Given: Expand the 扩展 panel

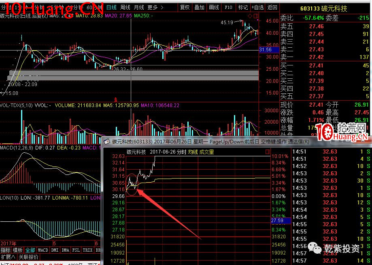Looking at the screenshot, I should click(x=9, y=257).
